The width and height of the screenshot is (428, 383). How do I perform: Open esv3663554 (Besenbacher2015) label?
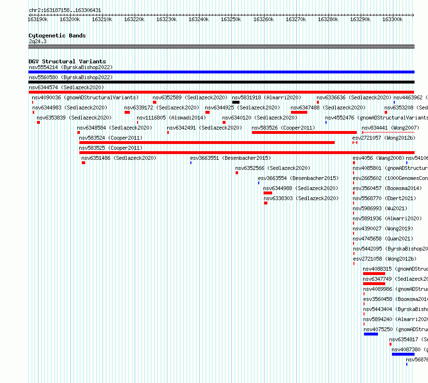[298, 178]
